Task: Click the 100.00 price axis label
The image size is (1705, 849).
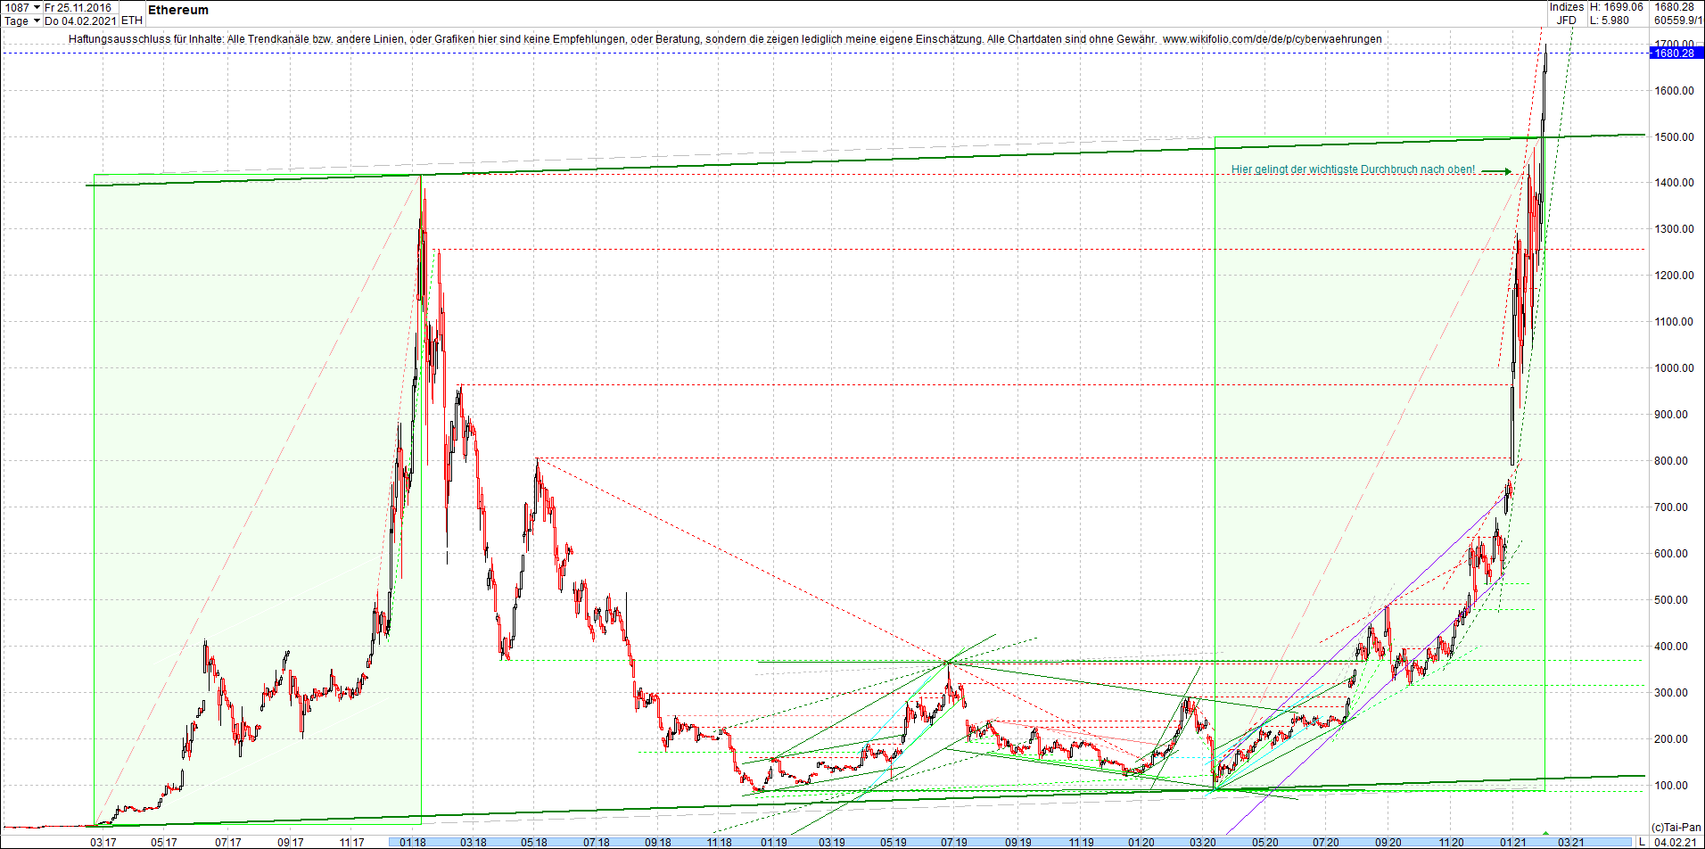Action: (1672, 785)
